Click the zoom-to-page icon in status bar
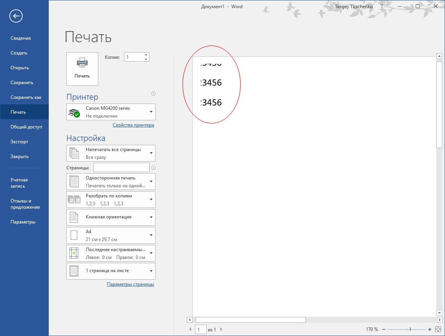445x336 pixels. point(438,329)
